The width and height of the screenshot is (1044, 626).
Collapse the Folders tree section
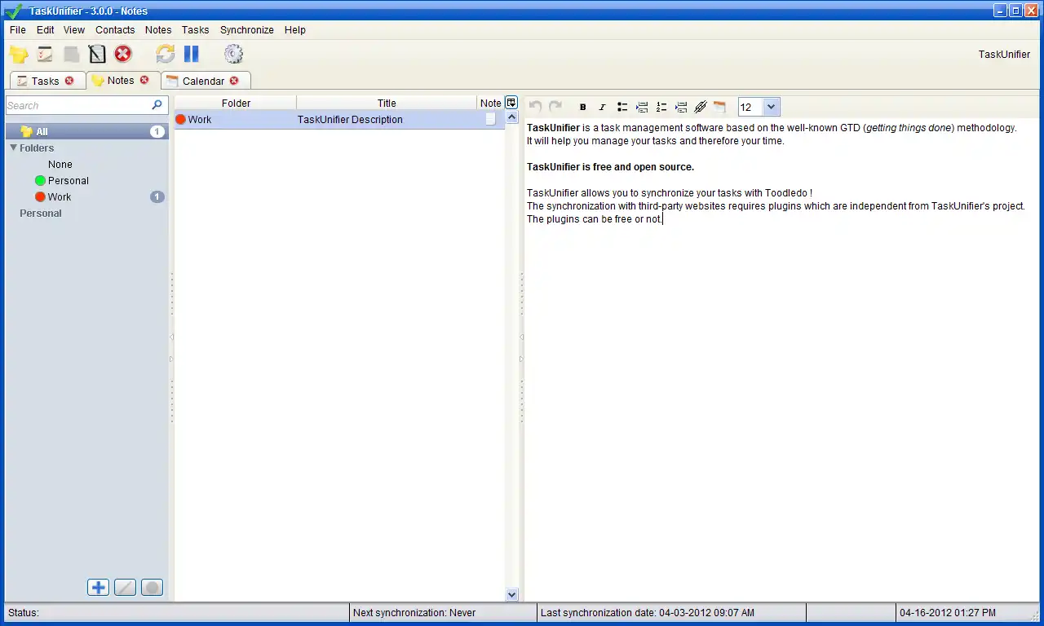[x=13, y=148]
